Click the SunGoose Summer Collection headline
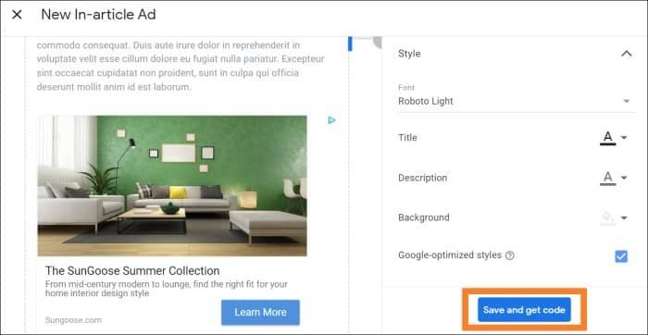The width and height of the screenshot is (648, 335). click(x=132, y=271)
